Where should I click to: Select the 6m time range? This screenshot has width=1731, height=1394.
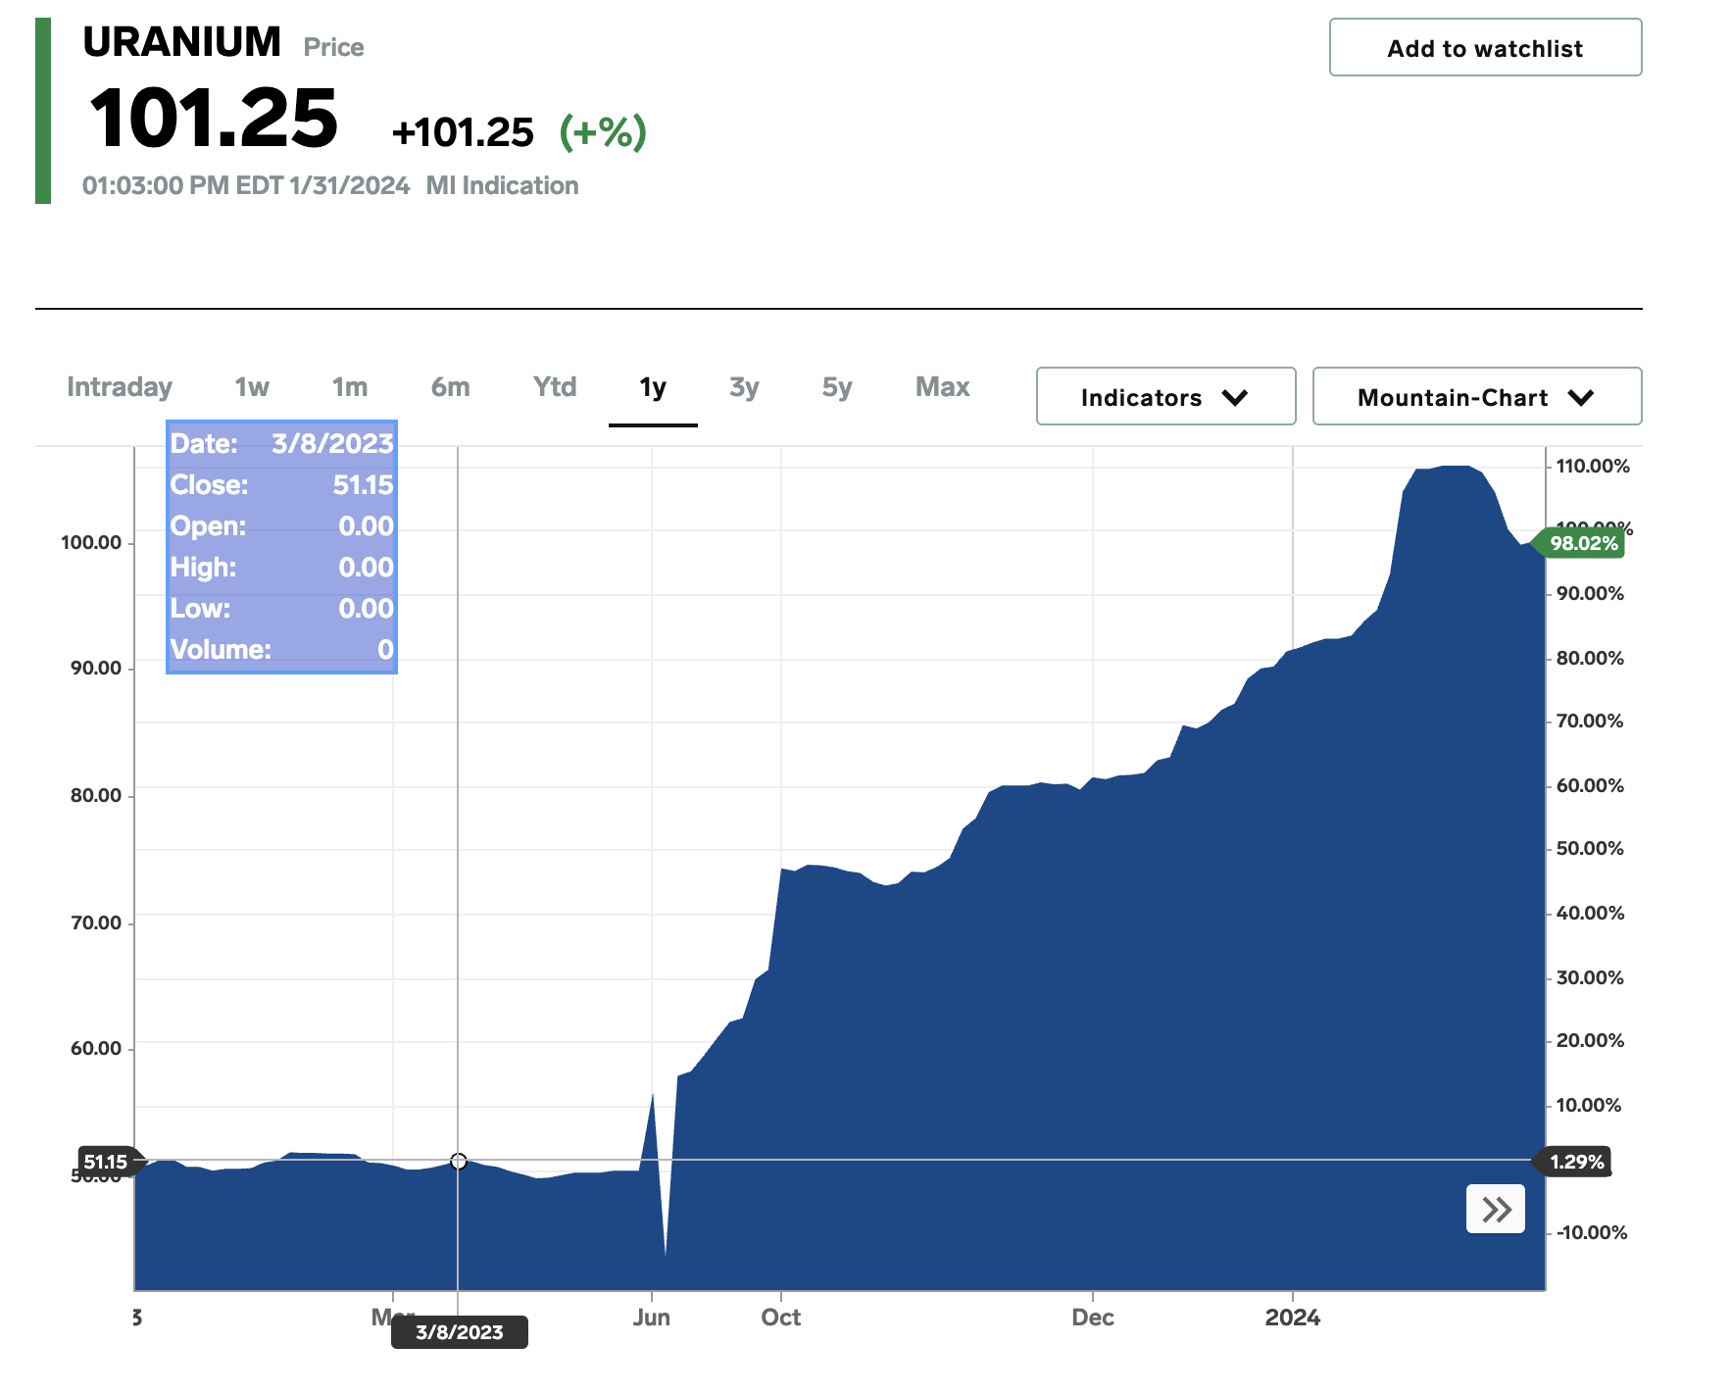click(x=451, y=387)
